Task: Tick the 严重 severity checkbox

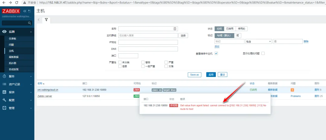Action: tap(166, 62)
